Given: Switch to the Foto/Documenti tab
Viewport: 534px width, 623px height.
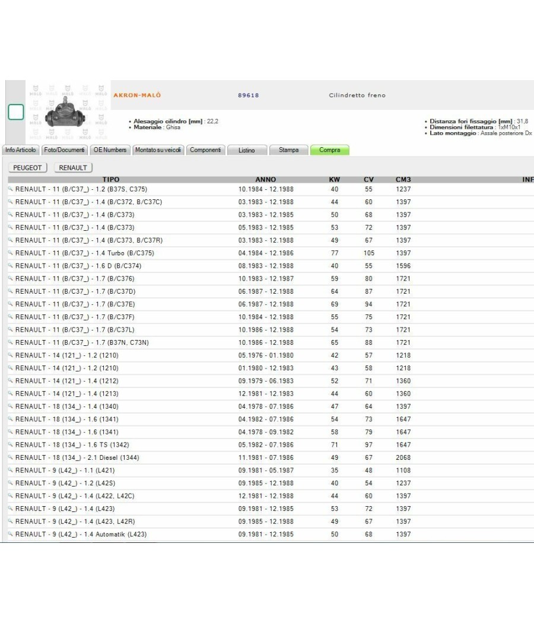Looking at the screenshot, I should click(64, 150).
